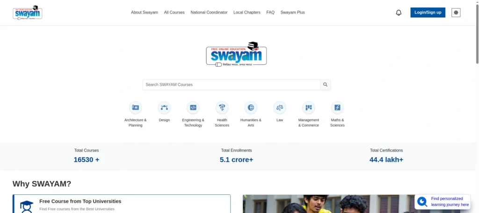Viewport: 479px width, 213px height.
Task: Select the Health Sciences category icon
Action: tap(222, 107)
